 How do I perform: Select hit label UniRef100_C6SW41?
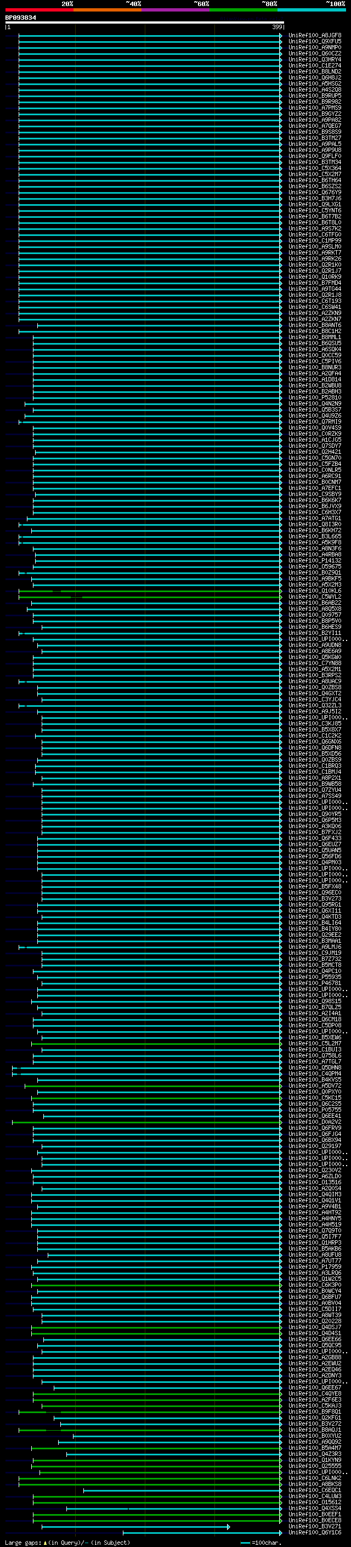[x=315, y=307]
